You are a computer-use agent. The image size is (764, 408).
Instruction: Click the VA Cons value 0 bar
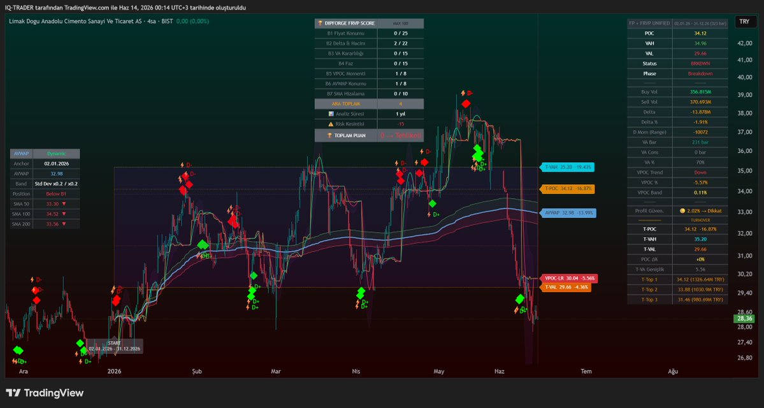pyautogui.click(x=700, y=152)
